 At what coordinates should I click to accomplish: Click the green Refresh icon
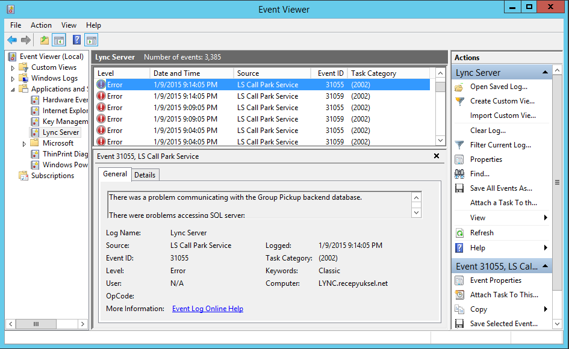[459, 233]
